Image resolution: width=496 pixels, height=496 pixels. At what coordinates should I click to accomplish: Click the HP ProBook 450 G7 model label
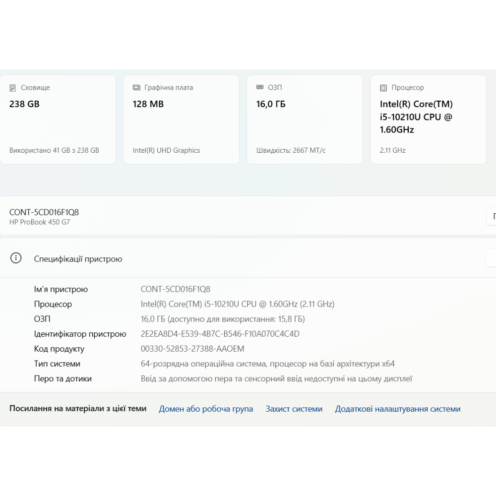(x=40, y=222)
